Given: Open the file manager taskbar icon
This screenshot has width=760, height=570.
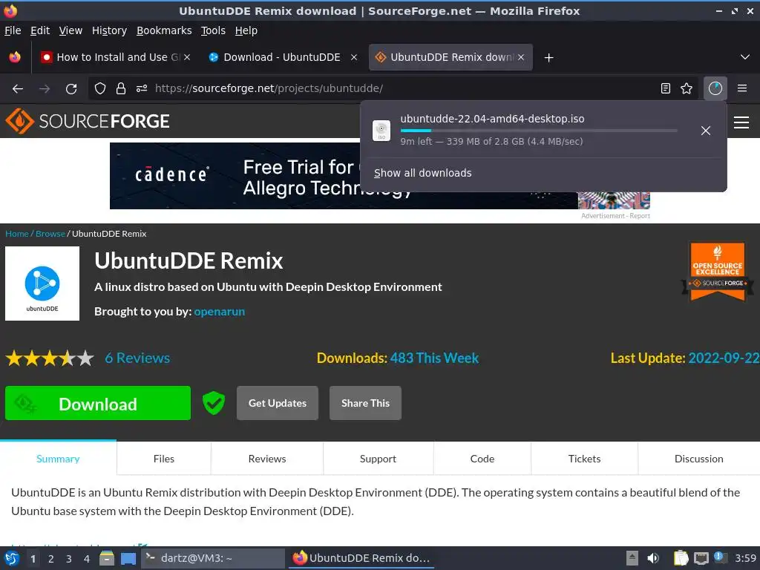Looking at the screenshot, I should 107,558.
